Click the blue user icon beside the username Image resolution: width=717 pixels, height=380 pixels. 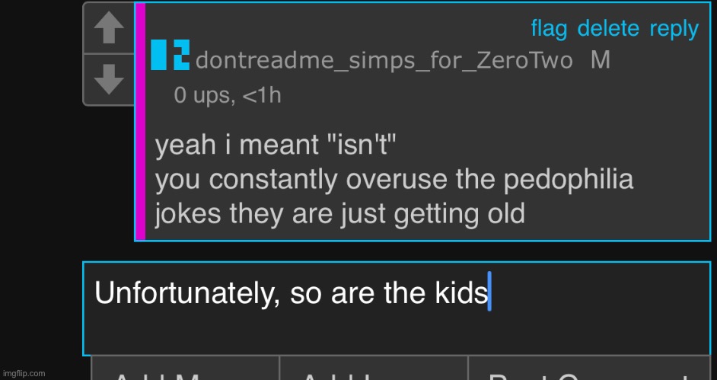click(170, 55)
